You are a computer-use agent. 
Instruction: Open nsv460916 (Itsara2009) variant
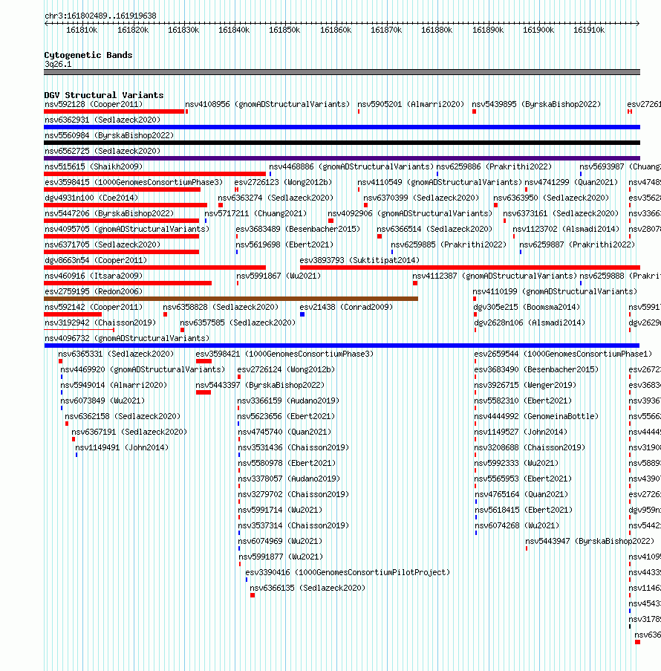pyautogui.click(x=94, y=276)
